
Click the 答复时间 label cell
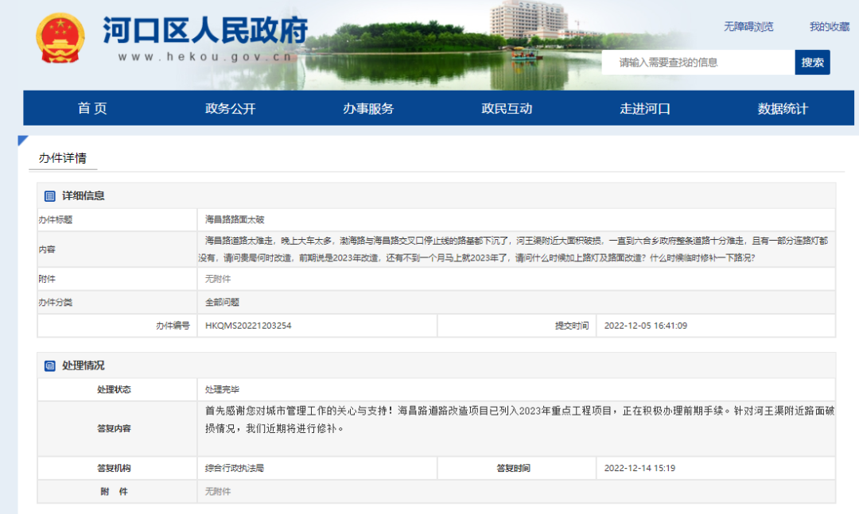pyautogui.click(x=517, y=468)
